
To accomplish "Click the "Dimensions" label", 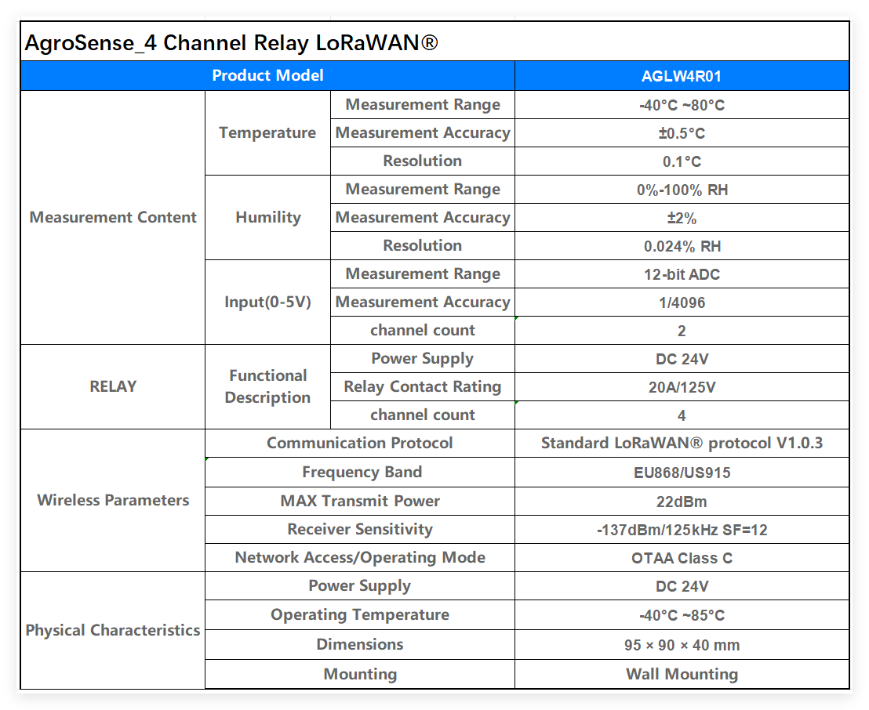I will [360, 645].
